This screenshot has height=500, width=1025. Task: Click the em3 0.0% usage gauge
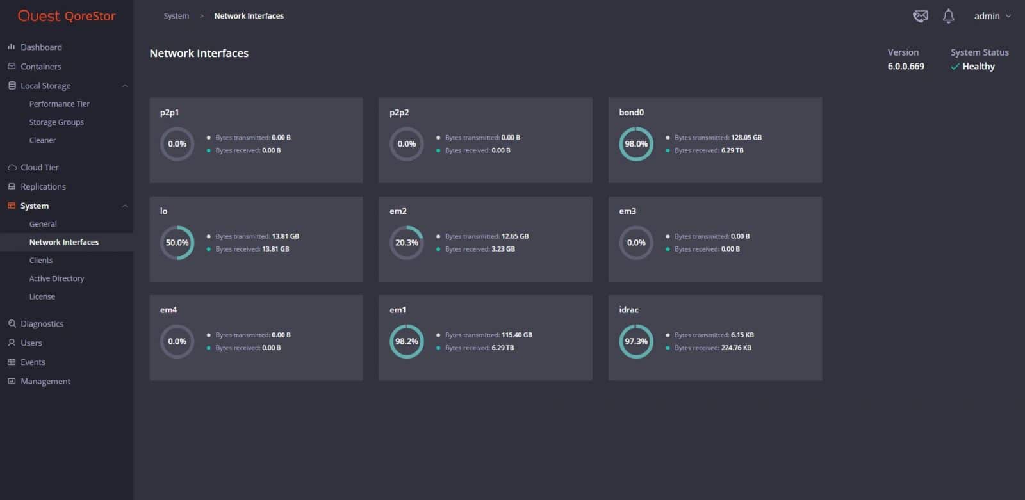[636, 243]
